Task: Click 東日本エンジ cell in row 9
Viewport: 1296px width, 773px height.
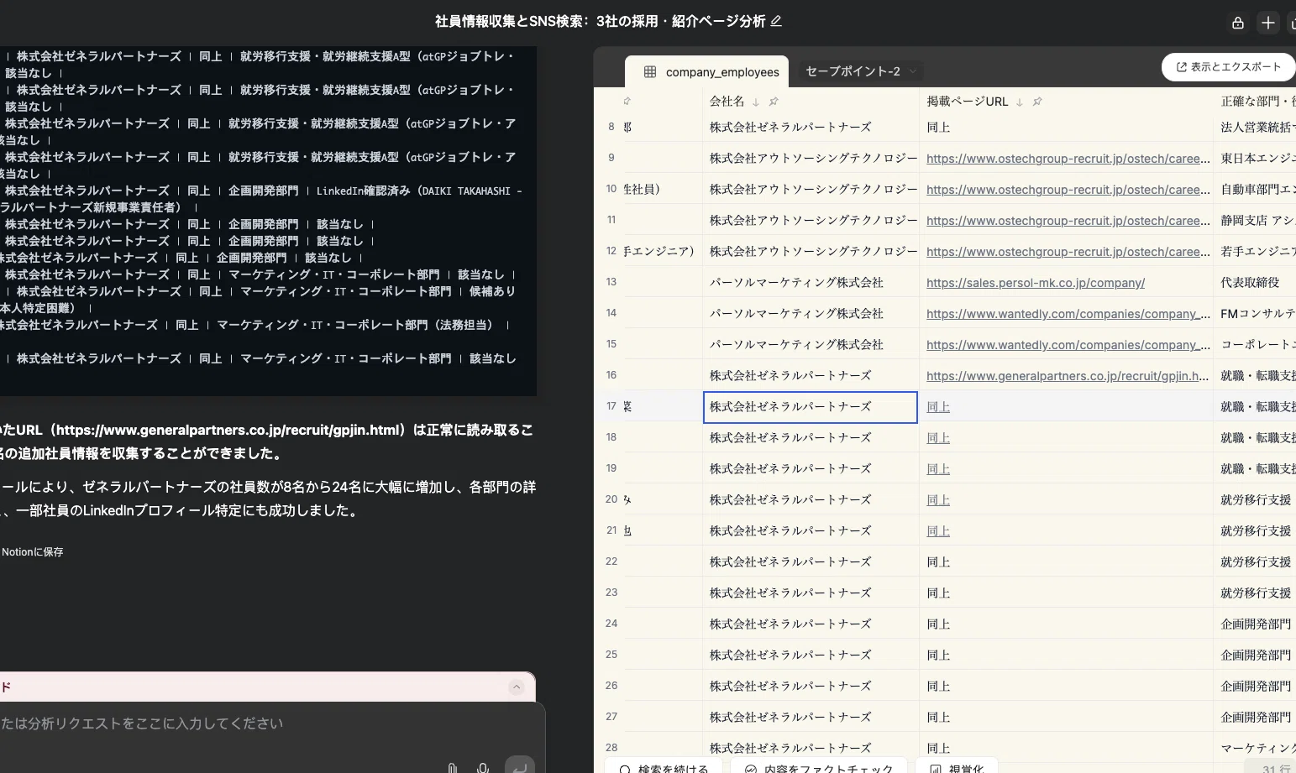Action: [x=1255, y=159]
